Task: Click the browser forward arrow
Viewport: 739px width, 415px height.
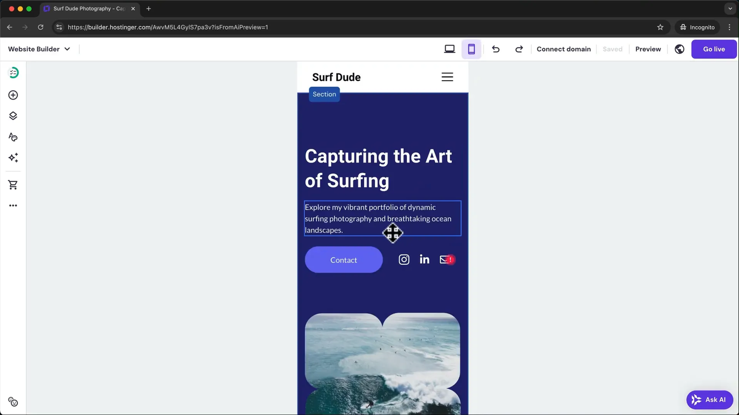Action: click(25, 27)
